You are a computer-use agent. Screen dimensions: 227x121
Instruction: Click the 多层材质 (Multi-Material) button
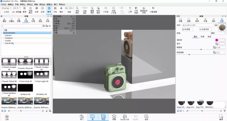206,29
